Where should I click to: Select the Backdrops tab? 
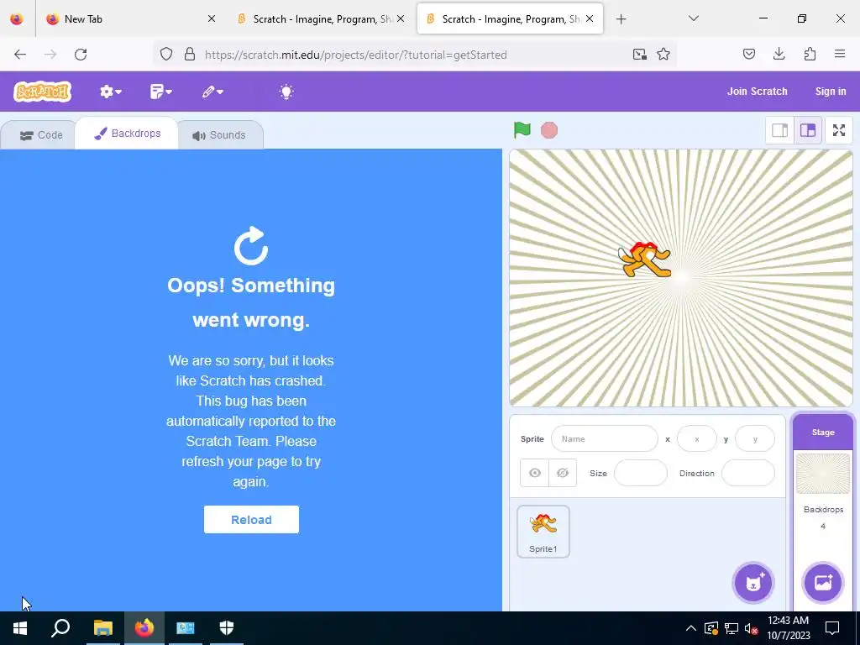click(127, 134)
